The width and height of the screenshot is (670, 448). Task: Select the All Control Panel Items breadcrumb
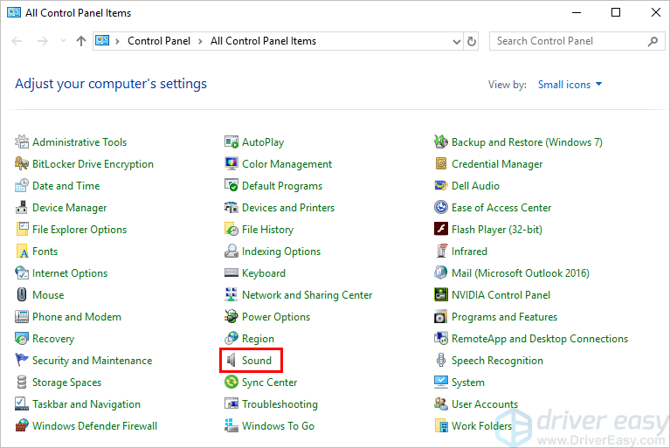(x=263, y=41)
